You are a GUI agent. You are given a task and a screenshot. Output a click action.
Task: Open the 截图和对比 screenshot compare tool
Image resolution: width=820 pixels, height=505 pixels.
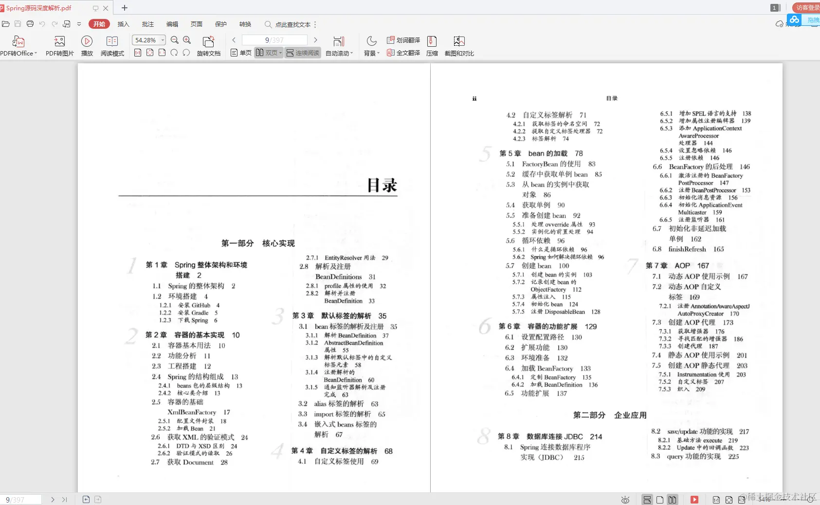[460, 46]
